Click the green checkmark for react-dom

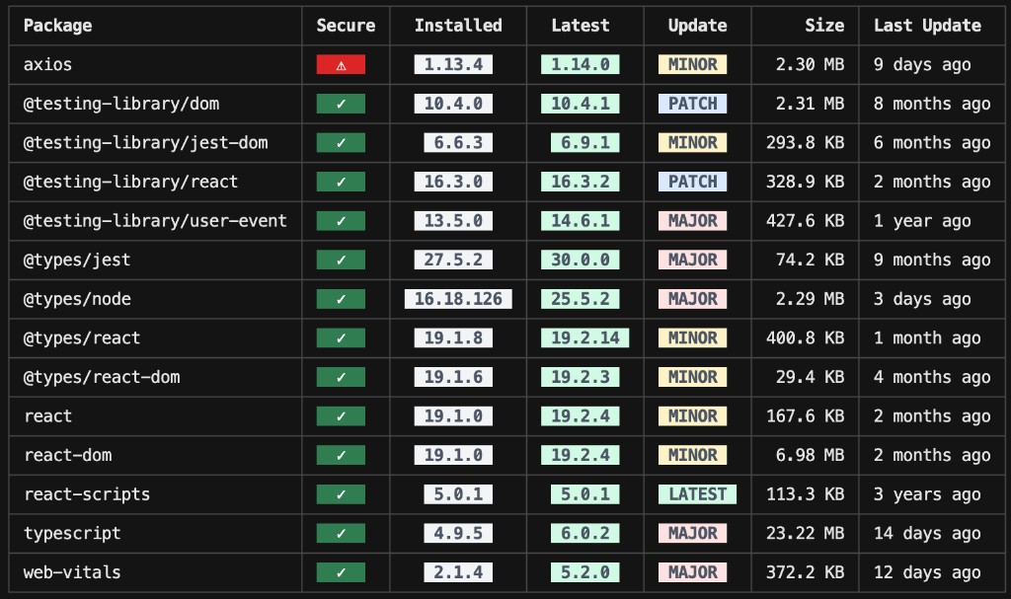click(341, 455)
